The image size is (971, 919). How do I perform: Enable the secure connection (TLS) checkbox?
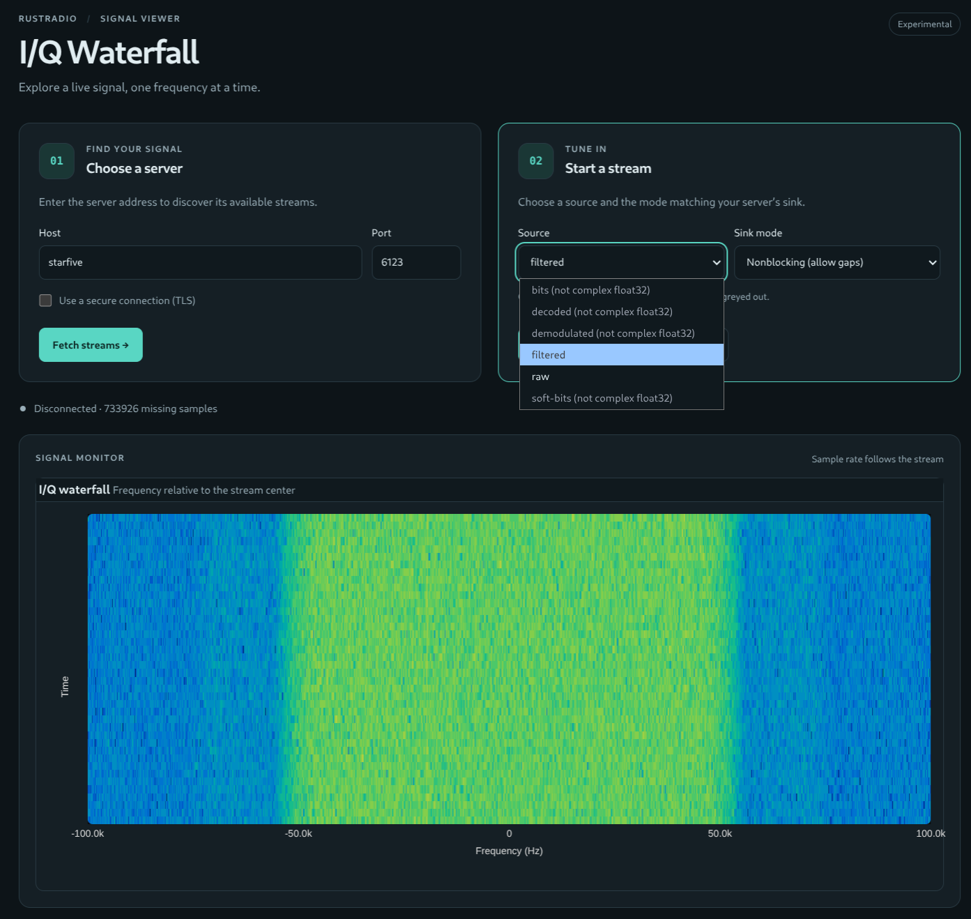tap(45, 301)
